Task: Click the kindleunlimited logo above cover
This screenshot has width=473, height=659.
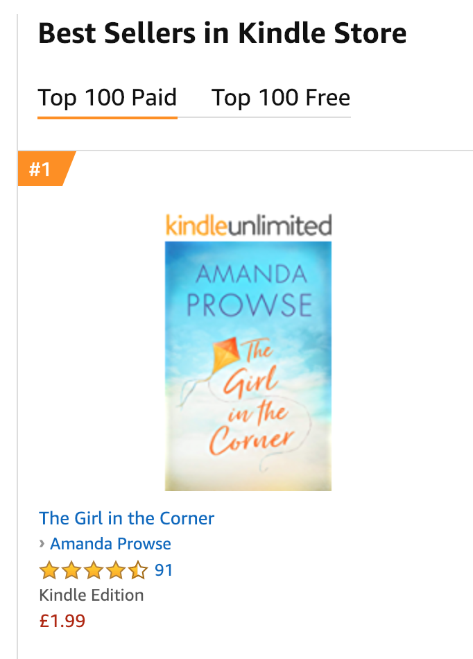Action: coord(249,225)
